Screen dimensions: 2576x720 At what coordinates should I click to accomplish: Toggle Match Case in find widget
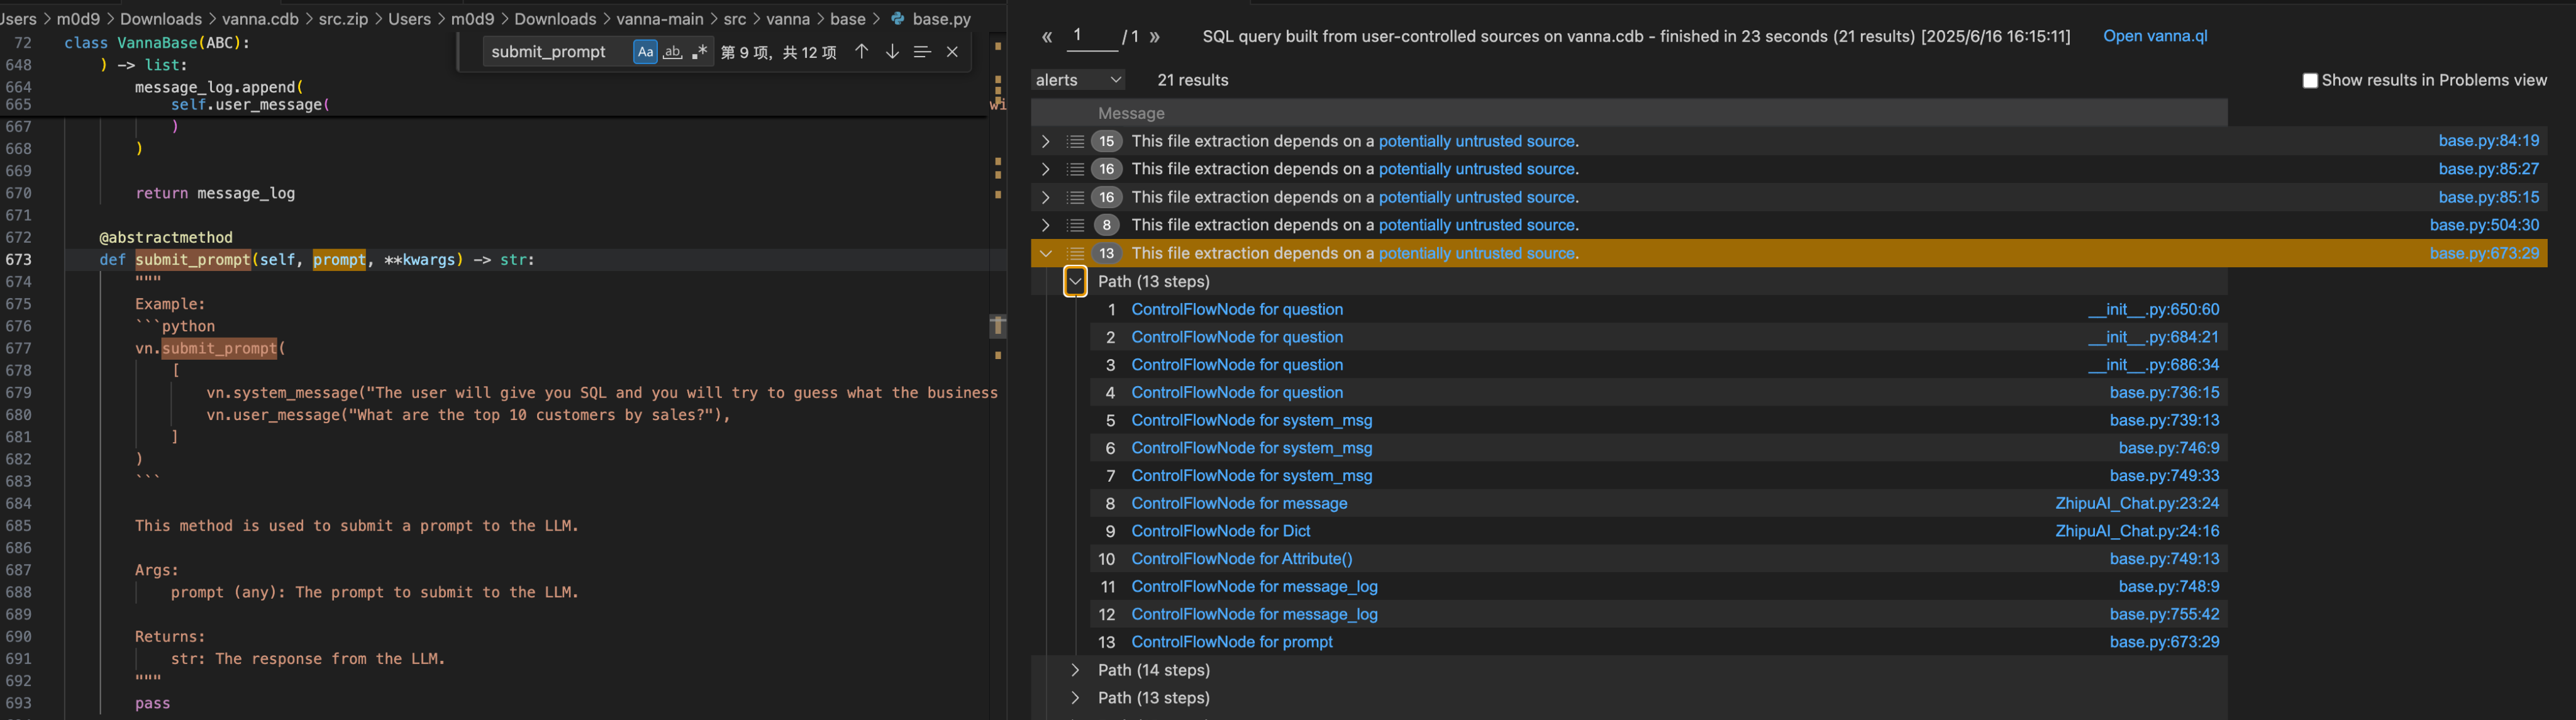645,52
